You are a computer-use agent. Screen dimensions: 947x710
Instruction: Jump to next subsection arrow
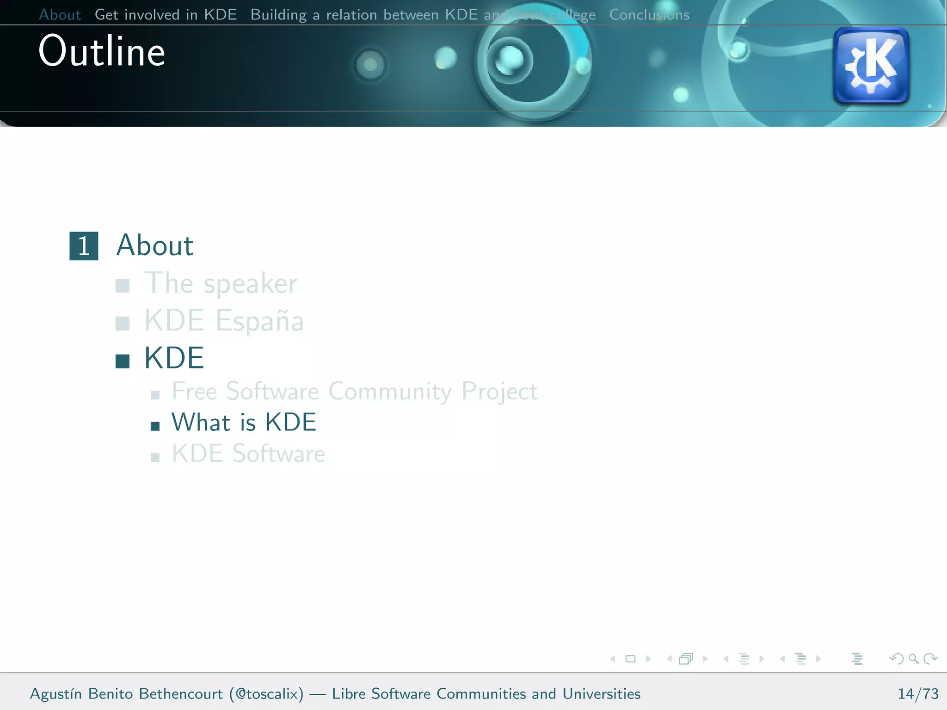point(762,659)
